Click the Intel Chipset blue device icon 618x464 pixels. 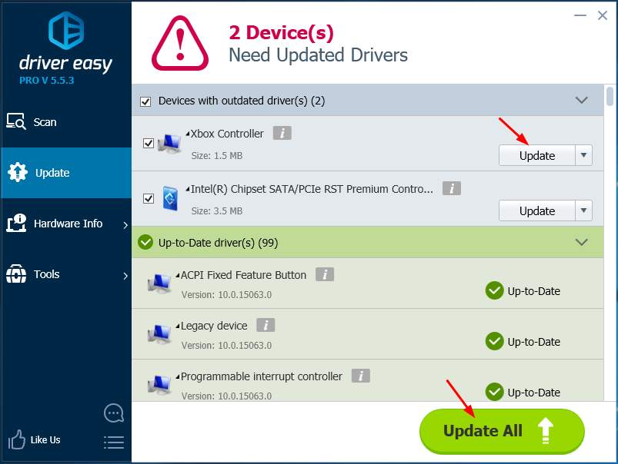(170, 198)
